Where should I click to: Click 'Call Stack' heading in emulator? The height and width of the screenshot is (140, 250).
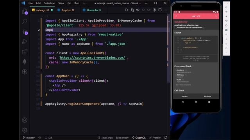click(x=179, y=91)
